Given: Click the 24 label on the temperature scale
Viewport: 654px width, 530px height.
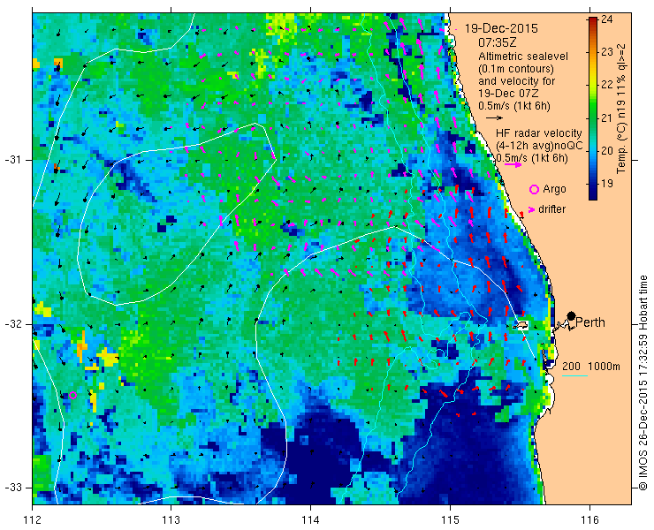Looking at the screenshot, I should (608, 19).
